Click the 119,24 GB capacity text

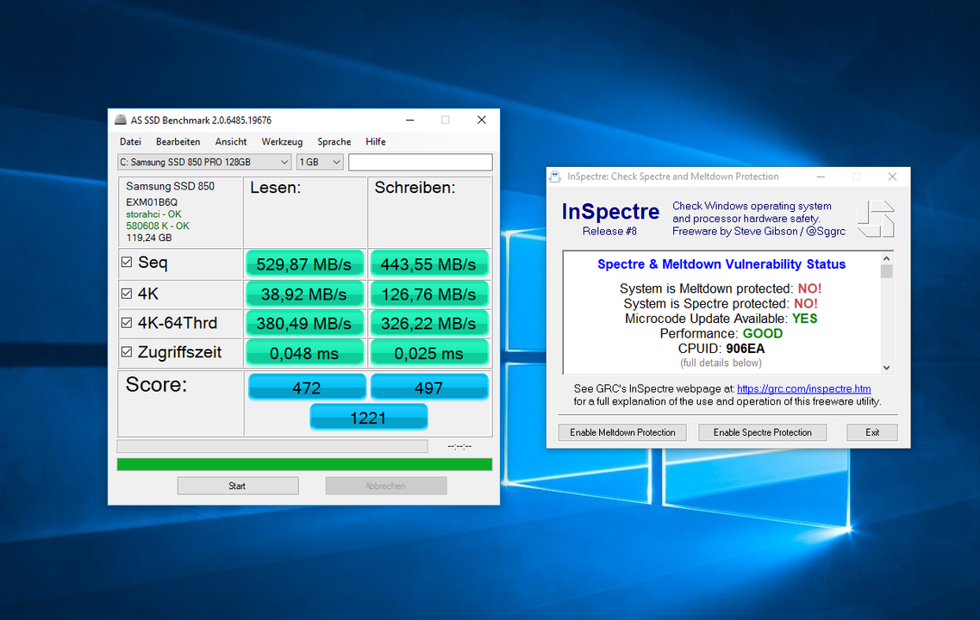[x=149, y=238]
